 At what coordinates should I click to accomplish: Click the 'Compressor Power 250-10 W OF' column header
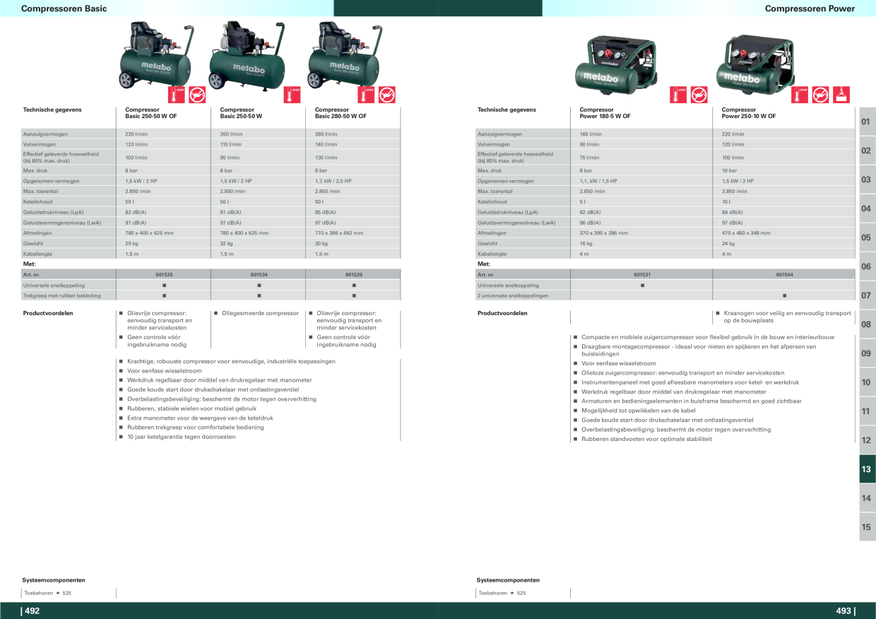(x=749, y=113)
